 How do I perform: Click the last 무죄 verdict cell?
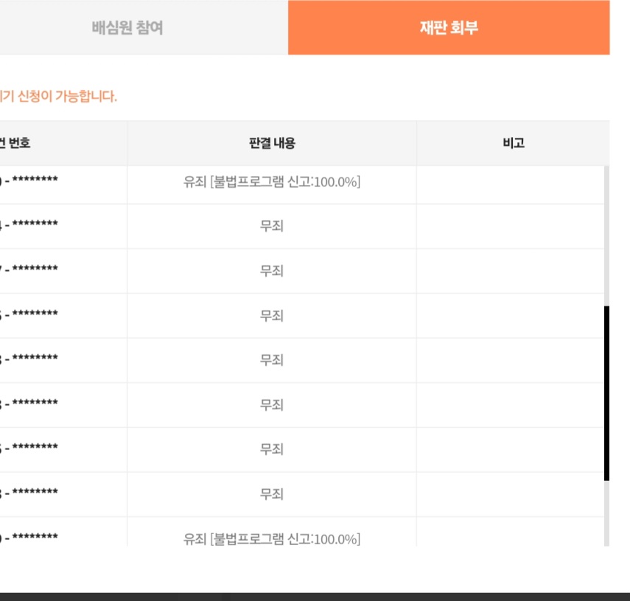[272, 494]
